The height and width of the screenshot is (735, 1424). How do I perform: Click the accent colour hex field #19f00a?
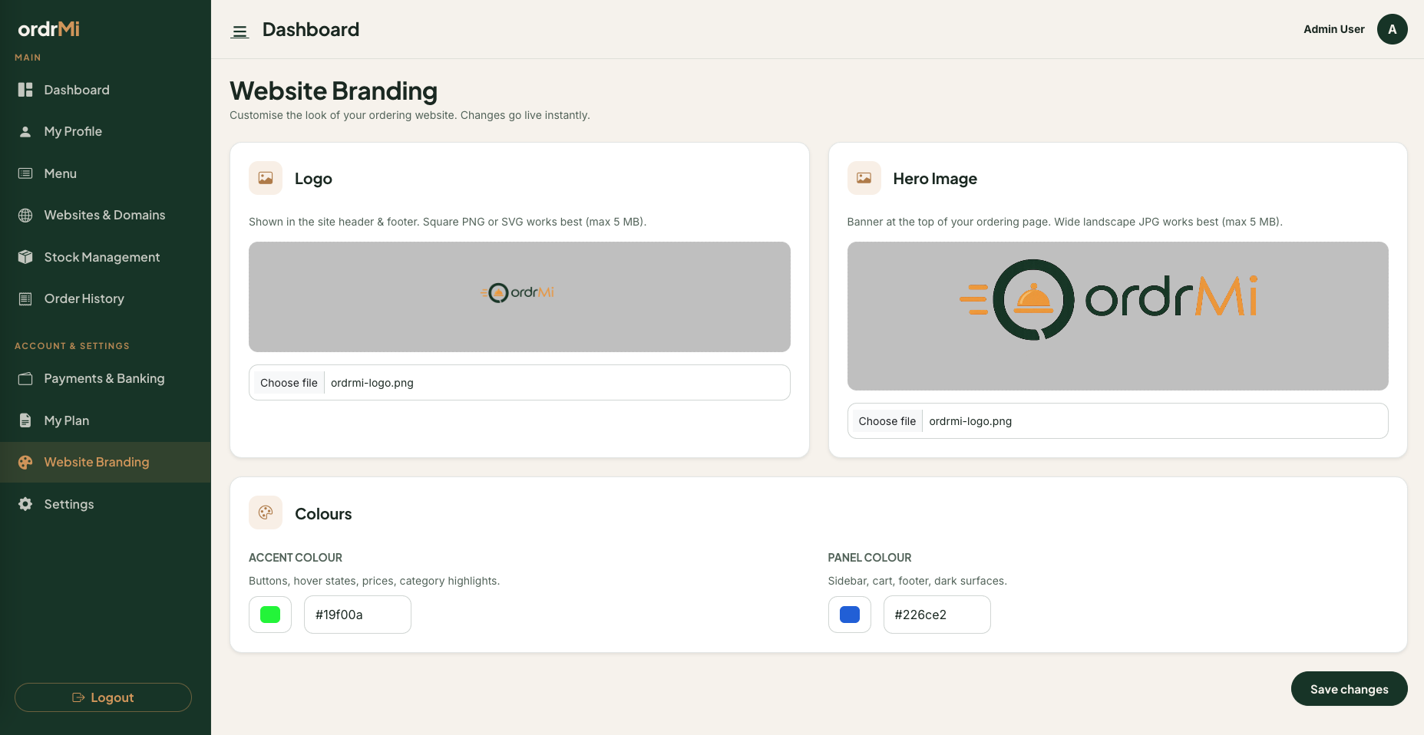(x=358, y=615)
